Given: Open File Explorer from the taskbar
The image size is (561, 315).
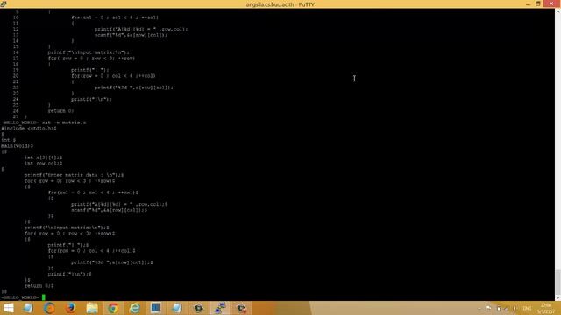Looking at the screenshot, I should tap(92, 308).
